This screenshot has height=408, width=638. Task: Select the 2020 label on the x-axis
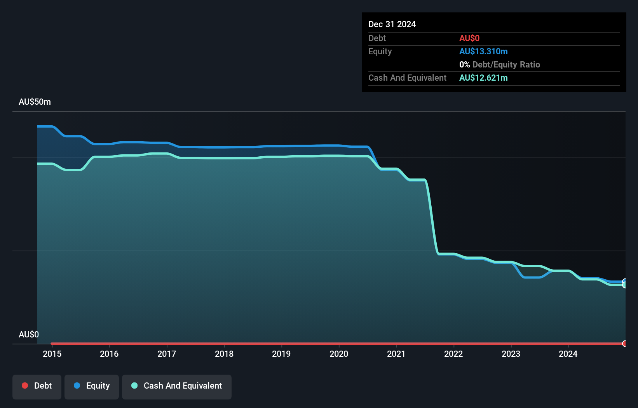pyautogui.click(x=338, y=354)
